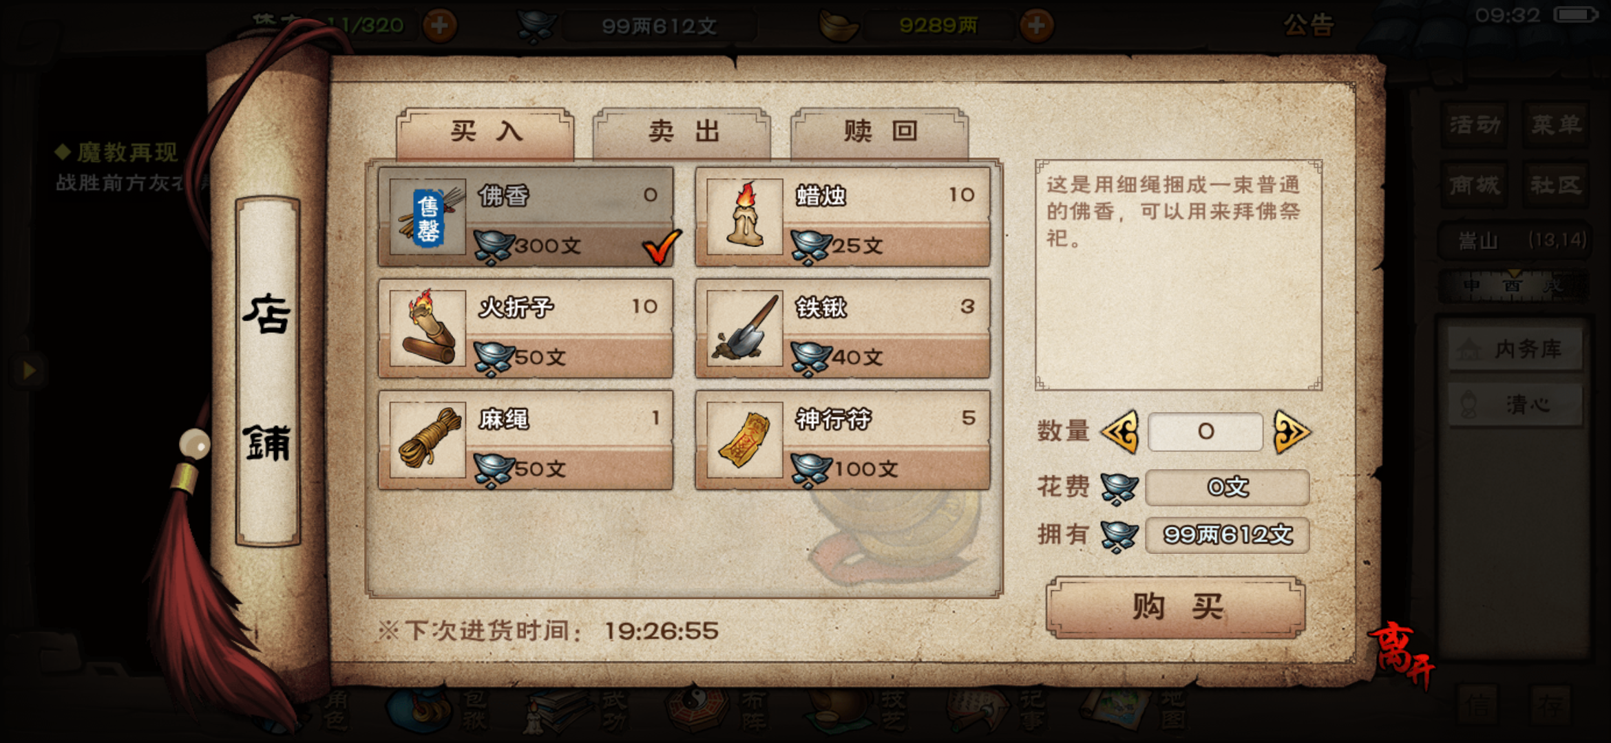Click the sold-out incense (佛香) icon
This screenshot has width=1611, height=743.
tap(428, 216)
